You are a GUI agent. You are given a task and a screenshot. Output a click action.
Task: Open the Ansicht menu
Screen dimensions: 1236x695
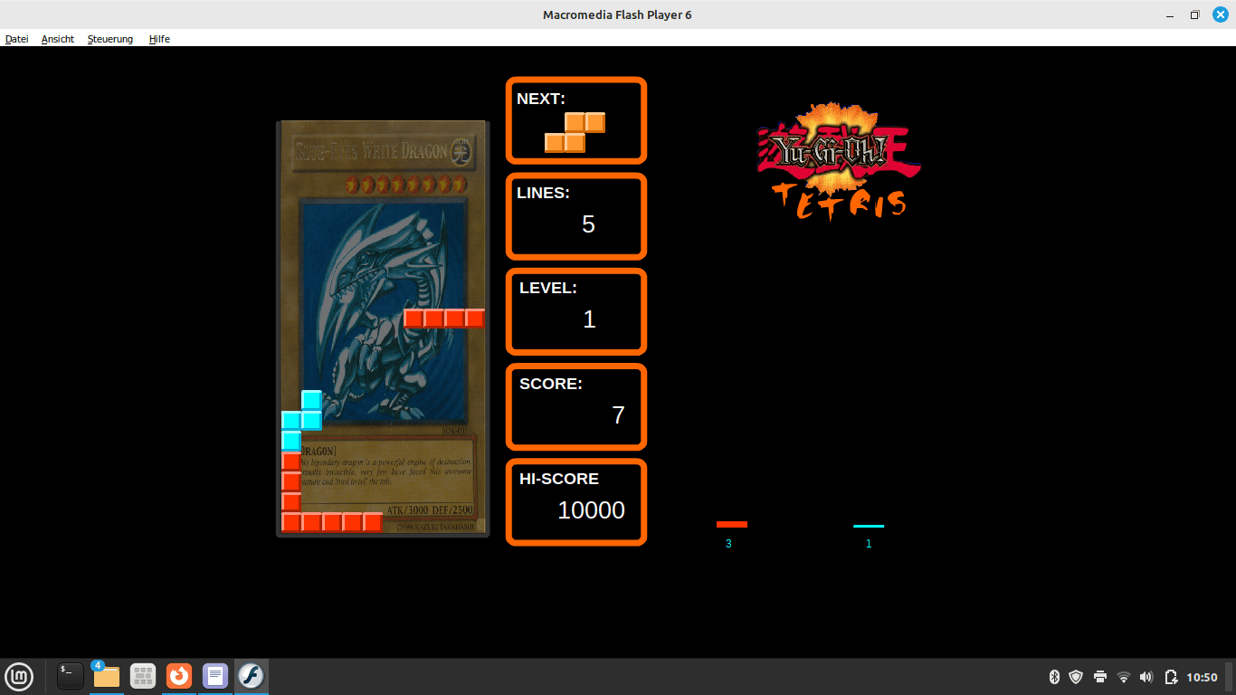(x=58, y=39)
